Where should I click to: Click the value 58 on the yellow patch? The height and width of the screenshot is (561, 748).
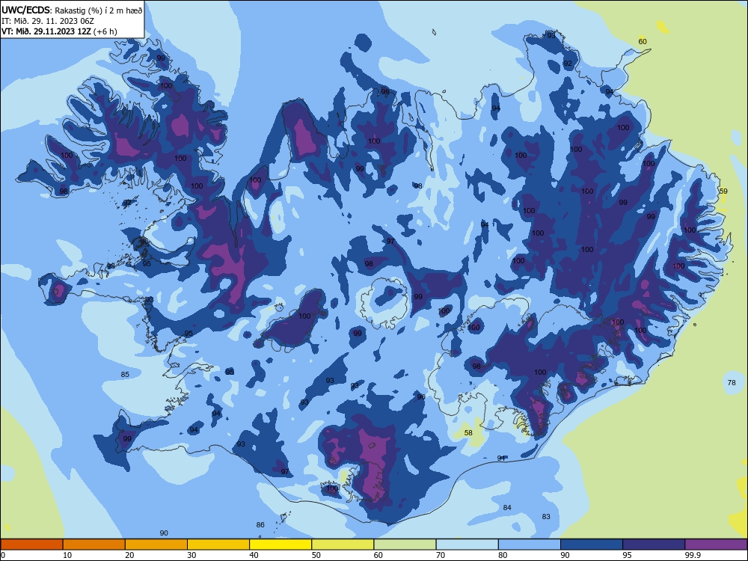pyautogui.click(x=468, y=432)
